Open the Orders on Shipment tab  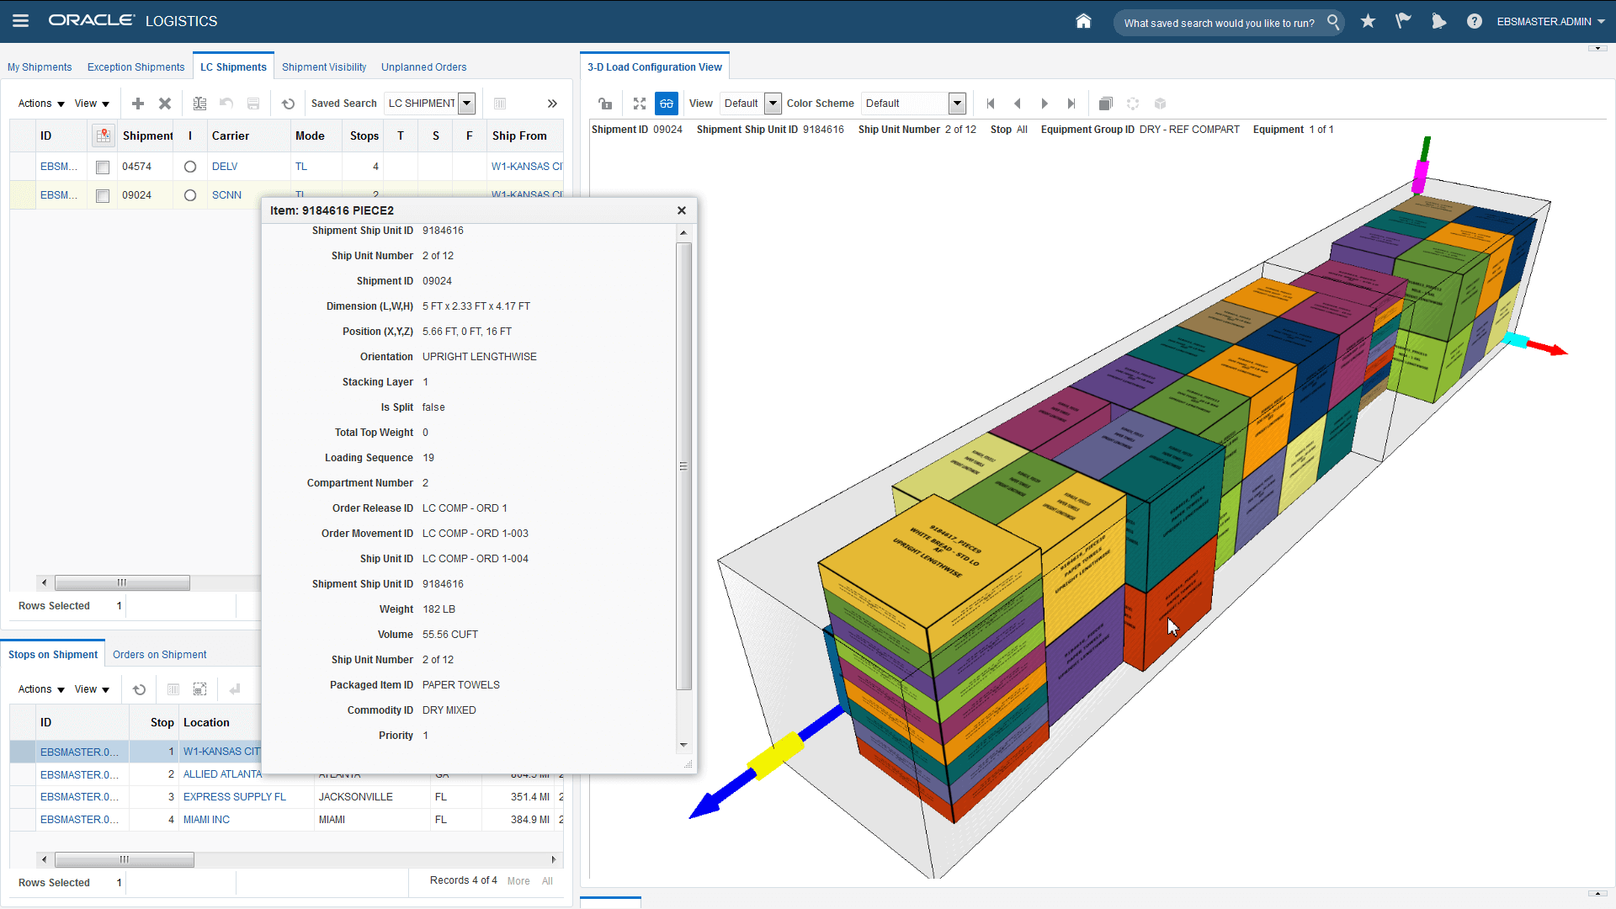pos(159,655)
